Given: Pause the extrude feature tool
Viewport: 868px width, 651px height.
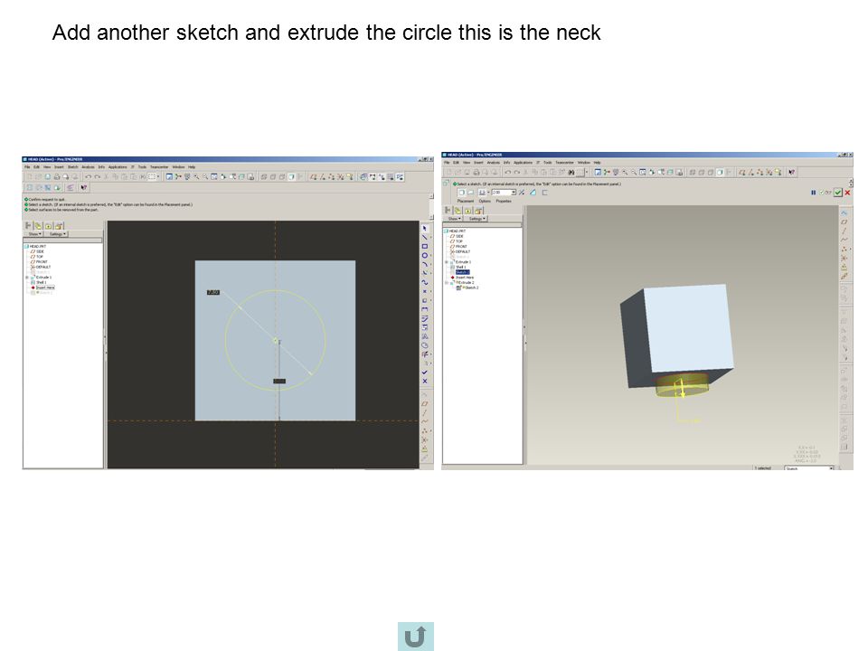Looking at the screenshot, I should pos(813,192).
